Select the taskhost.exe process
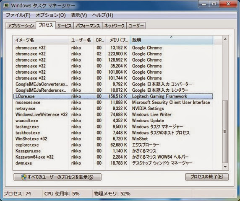The height and width of the screenshot is (201, 240). pyautogui.click(x=113, y=133)
